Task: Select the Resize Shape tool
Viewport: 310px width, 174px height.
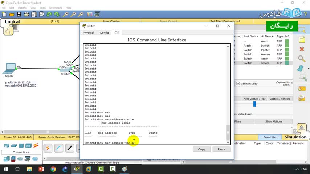Action: pos(303,78)
